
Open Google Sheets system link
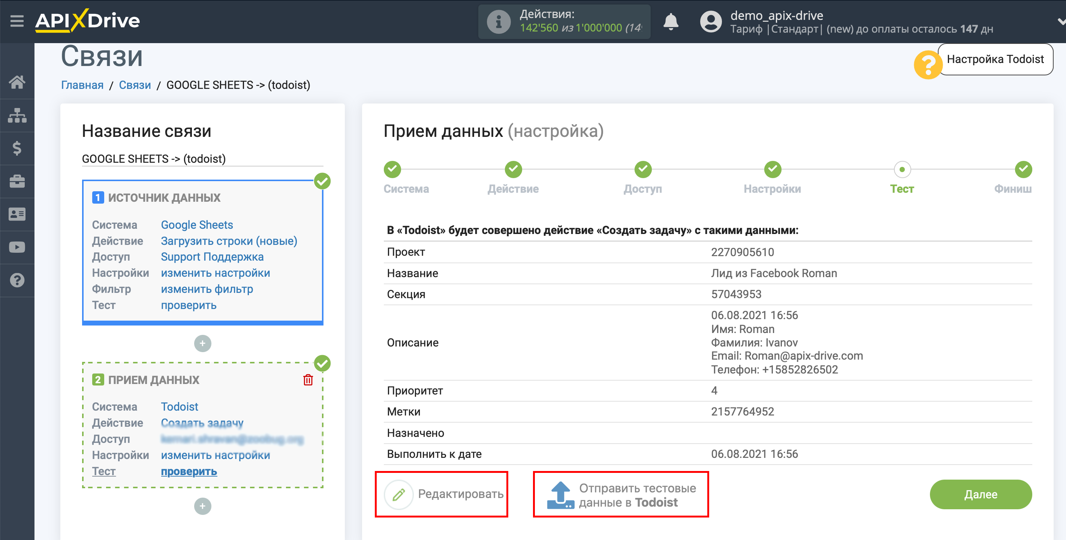pos(196,225)
